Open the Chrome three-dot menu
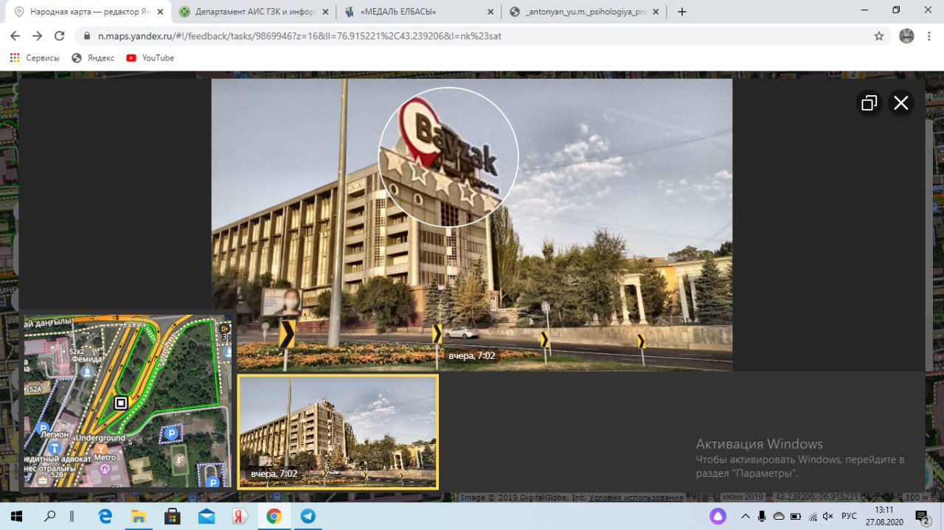 (929, 35)
